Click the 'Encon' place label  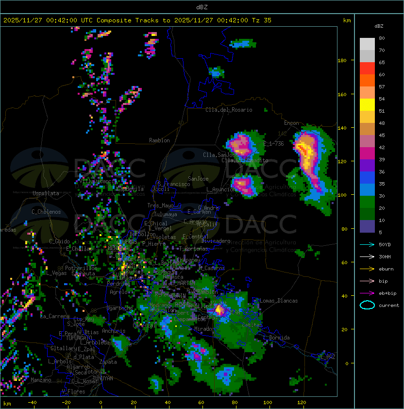point(291,123)
